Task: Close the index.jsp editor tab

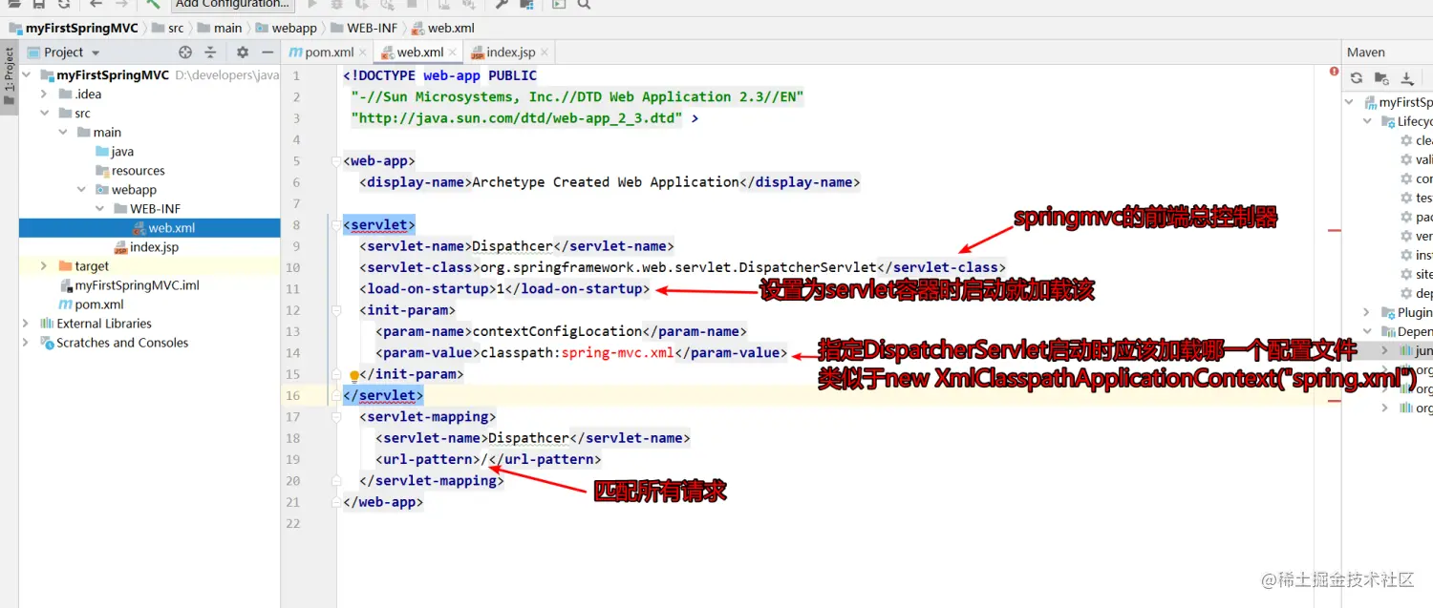Action: (x=544, y=52)
